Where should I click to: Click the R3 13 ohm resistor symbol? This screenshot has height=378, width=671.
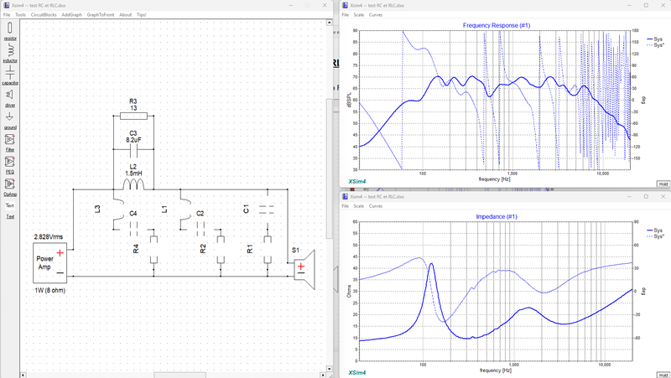click(133, 116)
